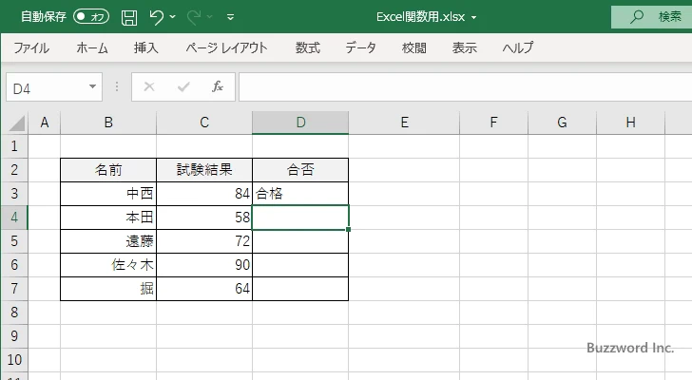This screenshot has width=692, height=380.
Task: Select column F header
Action: coord(494,123)
